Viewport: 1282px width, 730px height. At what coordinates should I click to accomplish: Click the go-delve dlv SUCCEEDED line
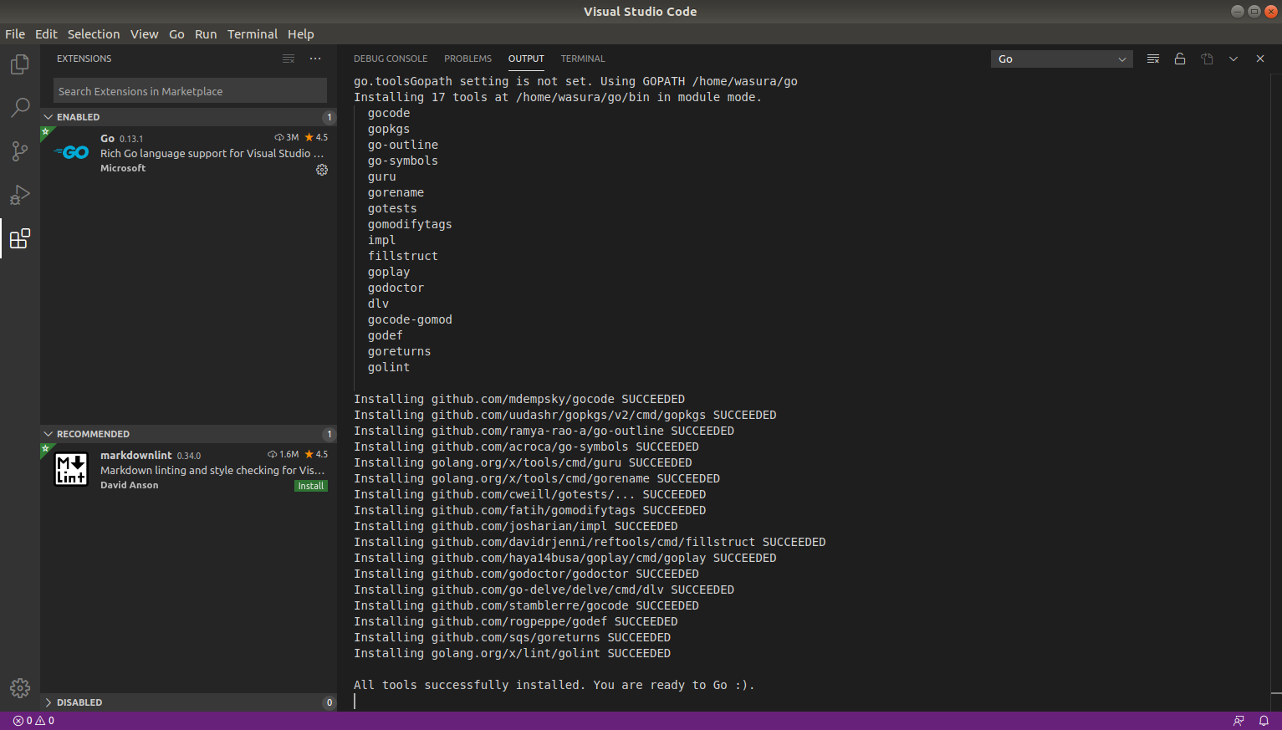(544, 590)
